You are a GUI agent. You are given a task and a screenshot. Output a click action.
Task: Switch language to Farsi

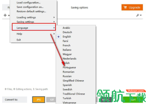tap(76, 41)
